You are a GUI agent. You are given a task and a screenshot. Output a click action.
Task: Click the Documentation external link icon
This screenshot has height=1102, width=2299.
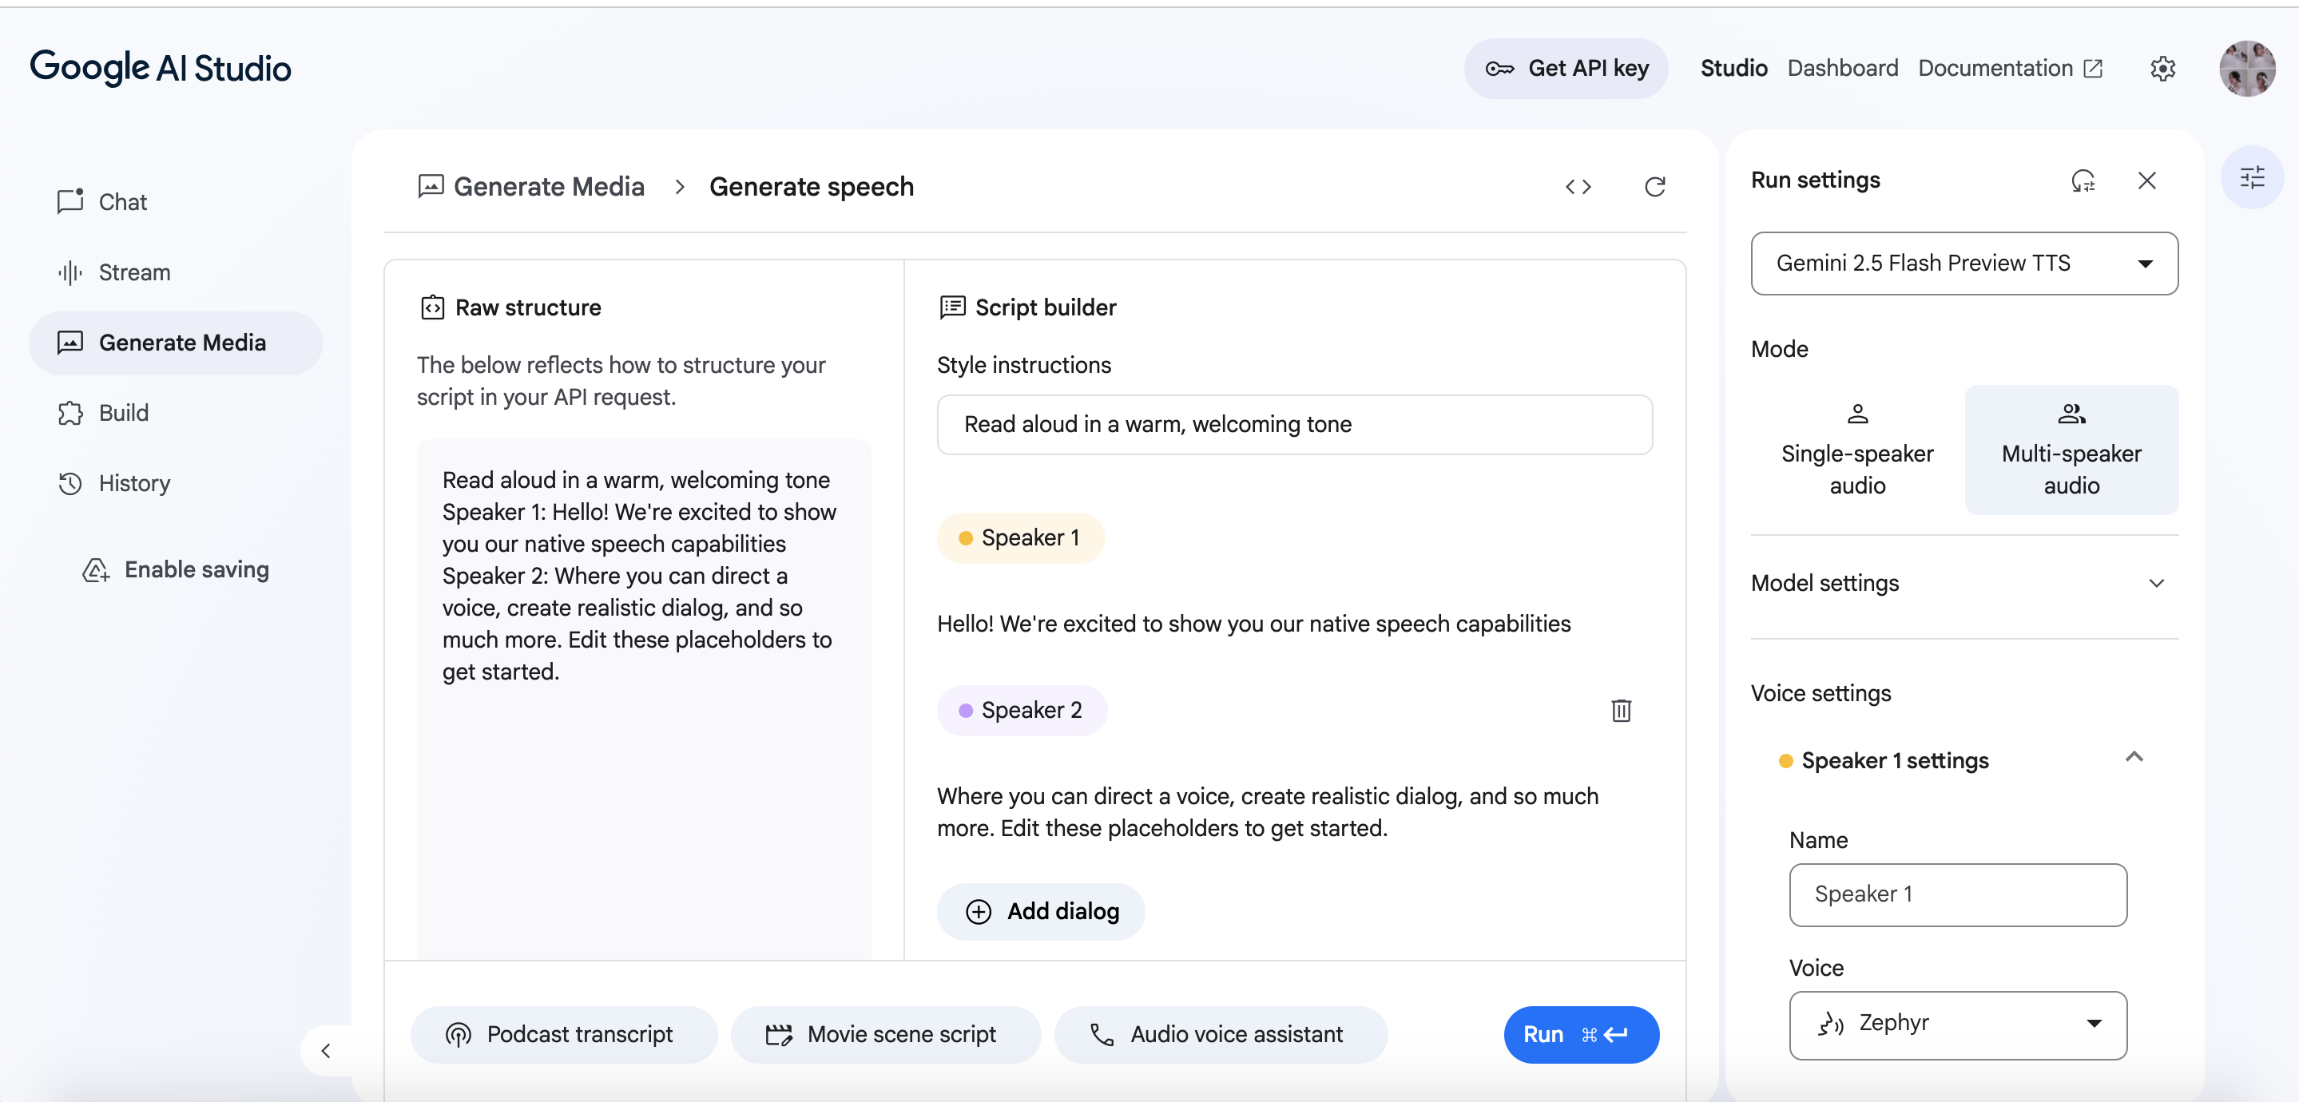(2093, 69)
